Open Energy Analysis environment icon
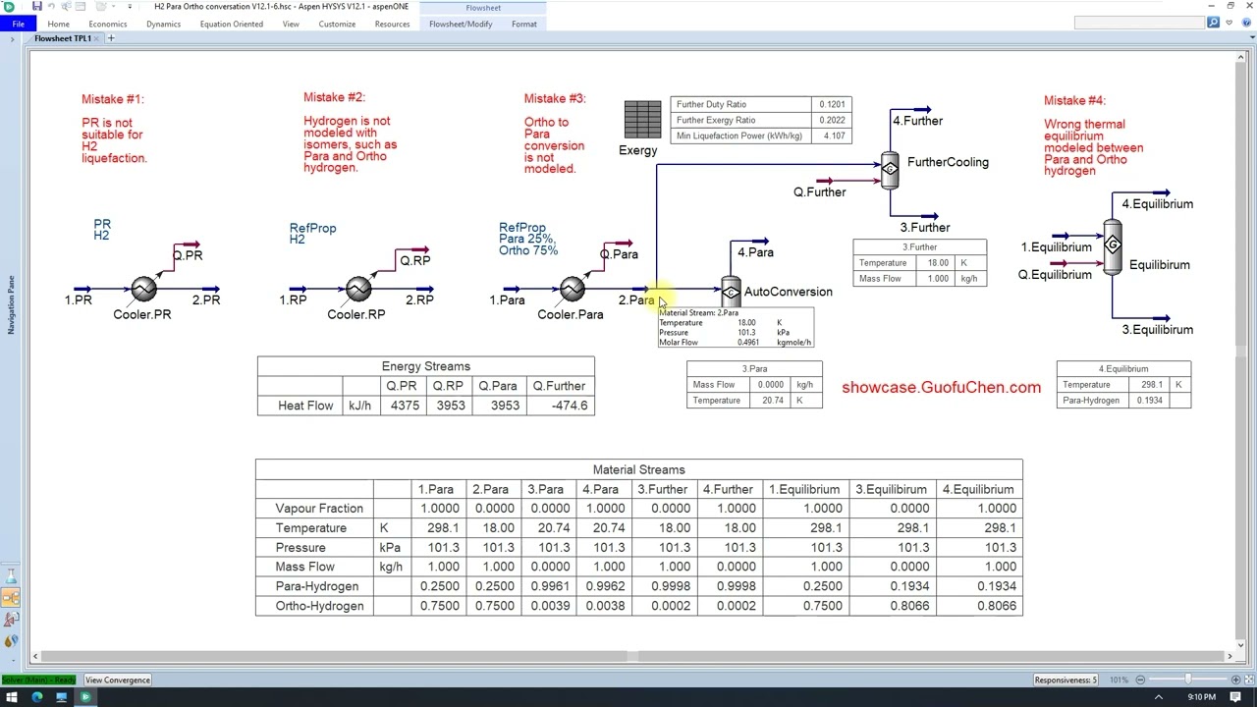Screen dimensions: 1257x707 [x=11, y=641]
